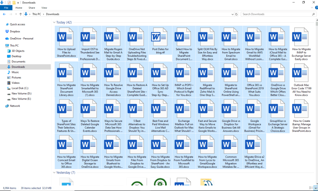The image size is (318, 191).
Task: Select How to Upload Files to SharePoint.docx icon
Action: [x=65, y=37]
